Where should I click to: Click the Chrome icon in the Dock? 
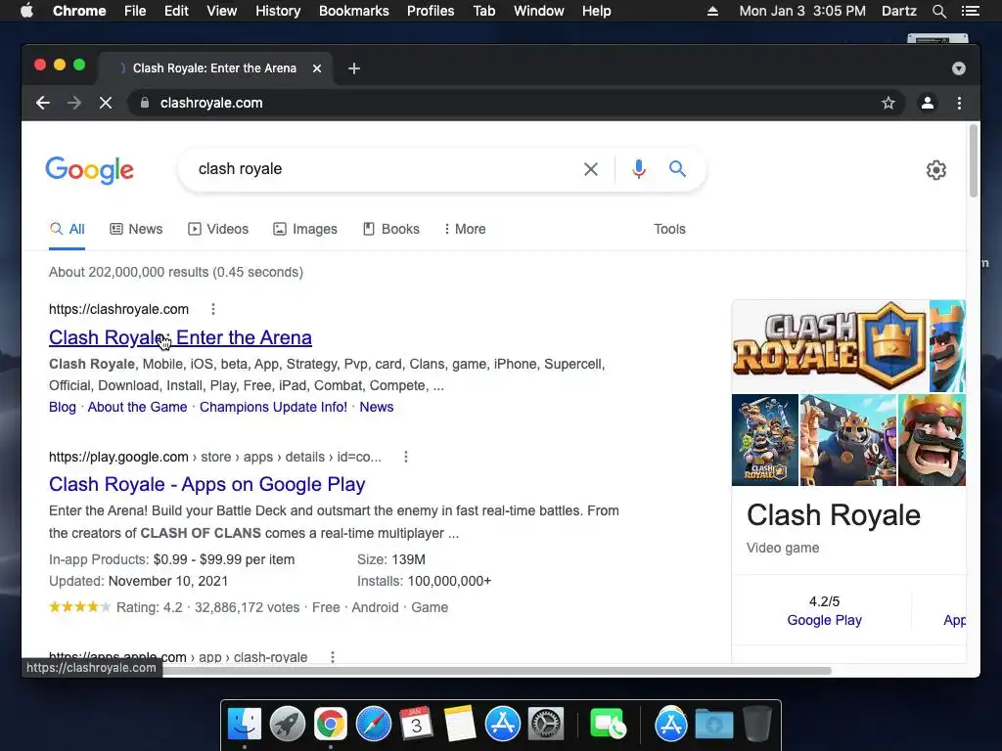click(x=331, y=725)
